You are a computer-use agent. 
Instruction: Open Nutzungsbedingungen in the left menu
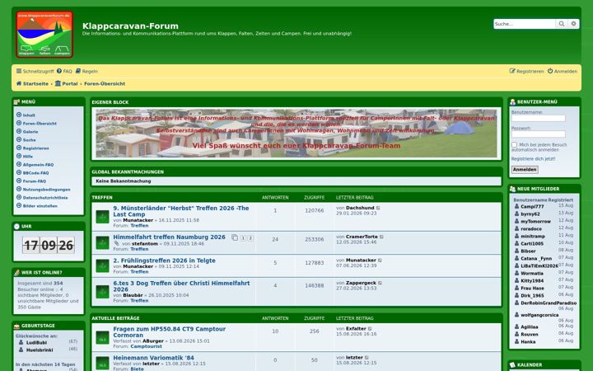coord(46,190)
